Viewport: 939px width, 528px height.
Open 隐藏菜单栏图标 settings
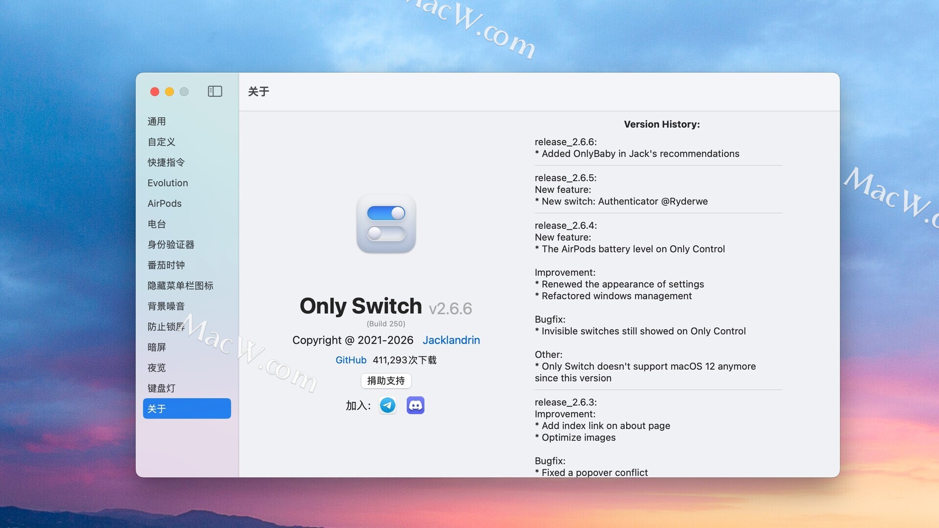coord(180,286)
